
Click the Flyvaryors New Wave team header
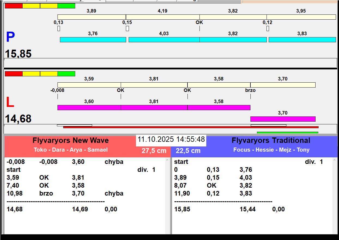71,140
